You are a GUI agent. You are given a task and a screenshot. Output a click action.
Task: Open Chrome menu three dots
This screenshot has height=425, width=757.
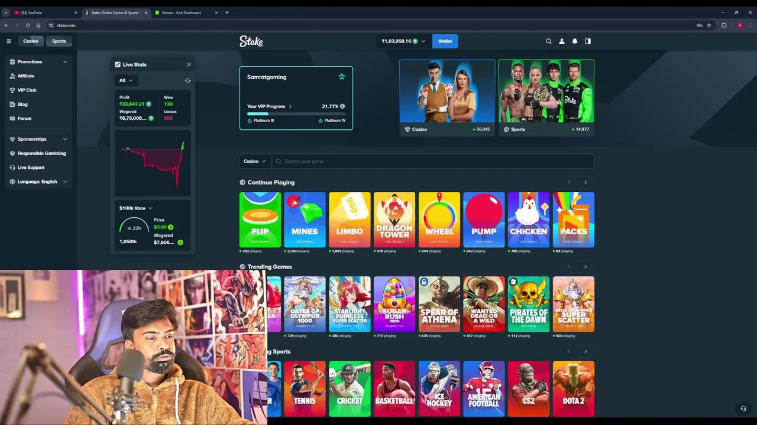(750, 25)
